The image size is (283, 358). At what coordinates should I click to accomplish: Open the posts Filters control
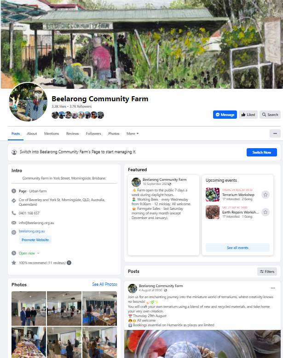[x=267, y=271]
